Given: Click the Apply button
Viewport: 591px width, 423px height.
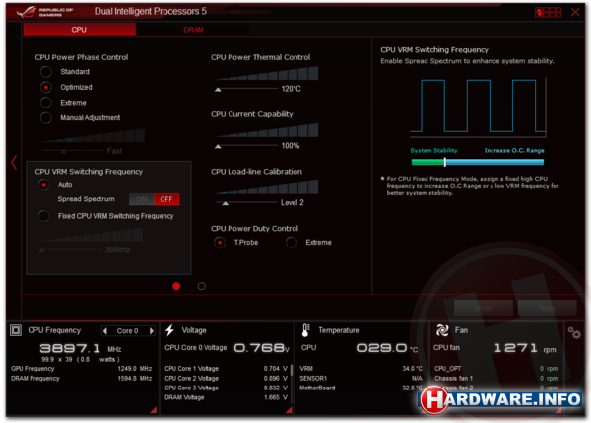Looking at the screenshot, I should (x=547, y=308).
